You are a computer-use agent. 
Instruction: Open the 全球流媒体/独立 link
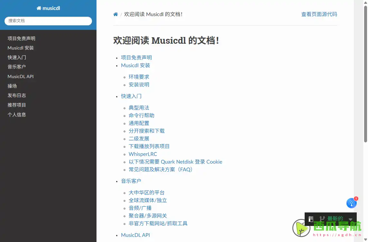click(148, 201)
